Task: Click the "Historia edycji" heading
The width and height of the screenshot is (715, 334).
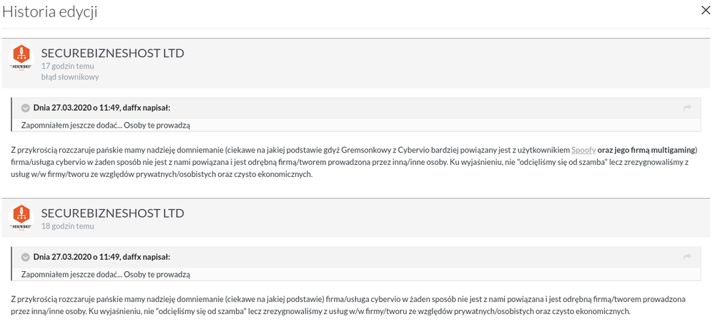Action: pos(50,11)
